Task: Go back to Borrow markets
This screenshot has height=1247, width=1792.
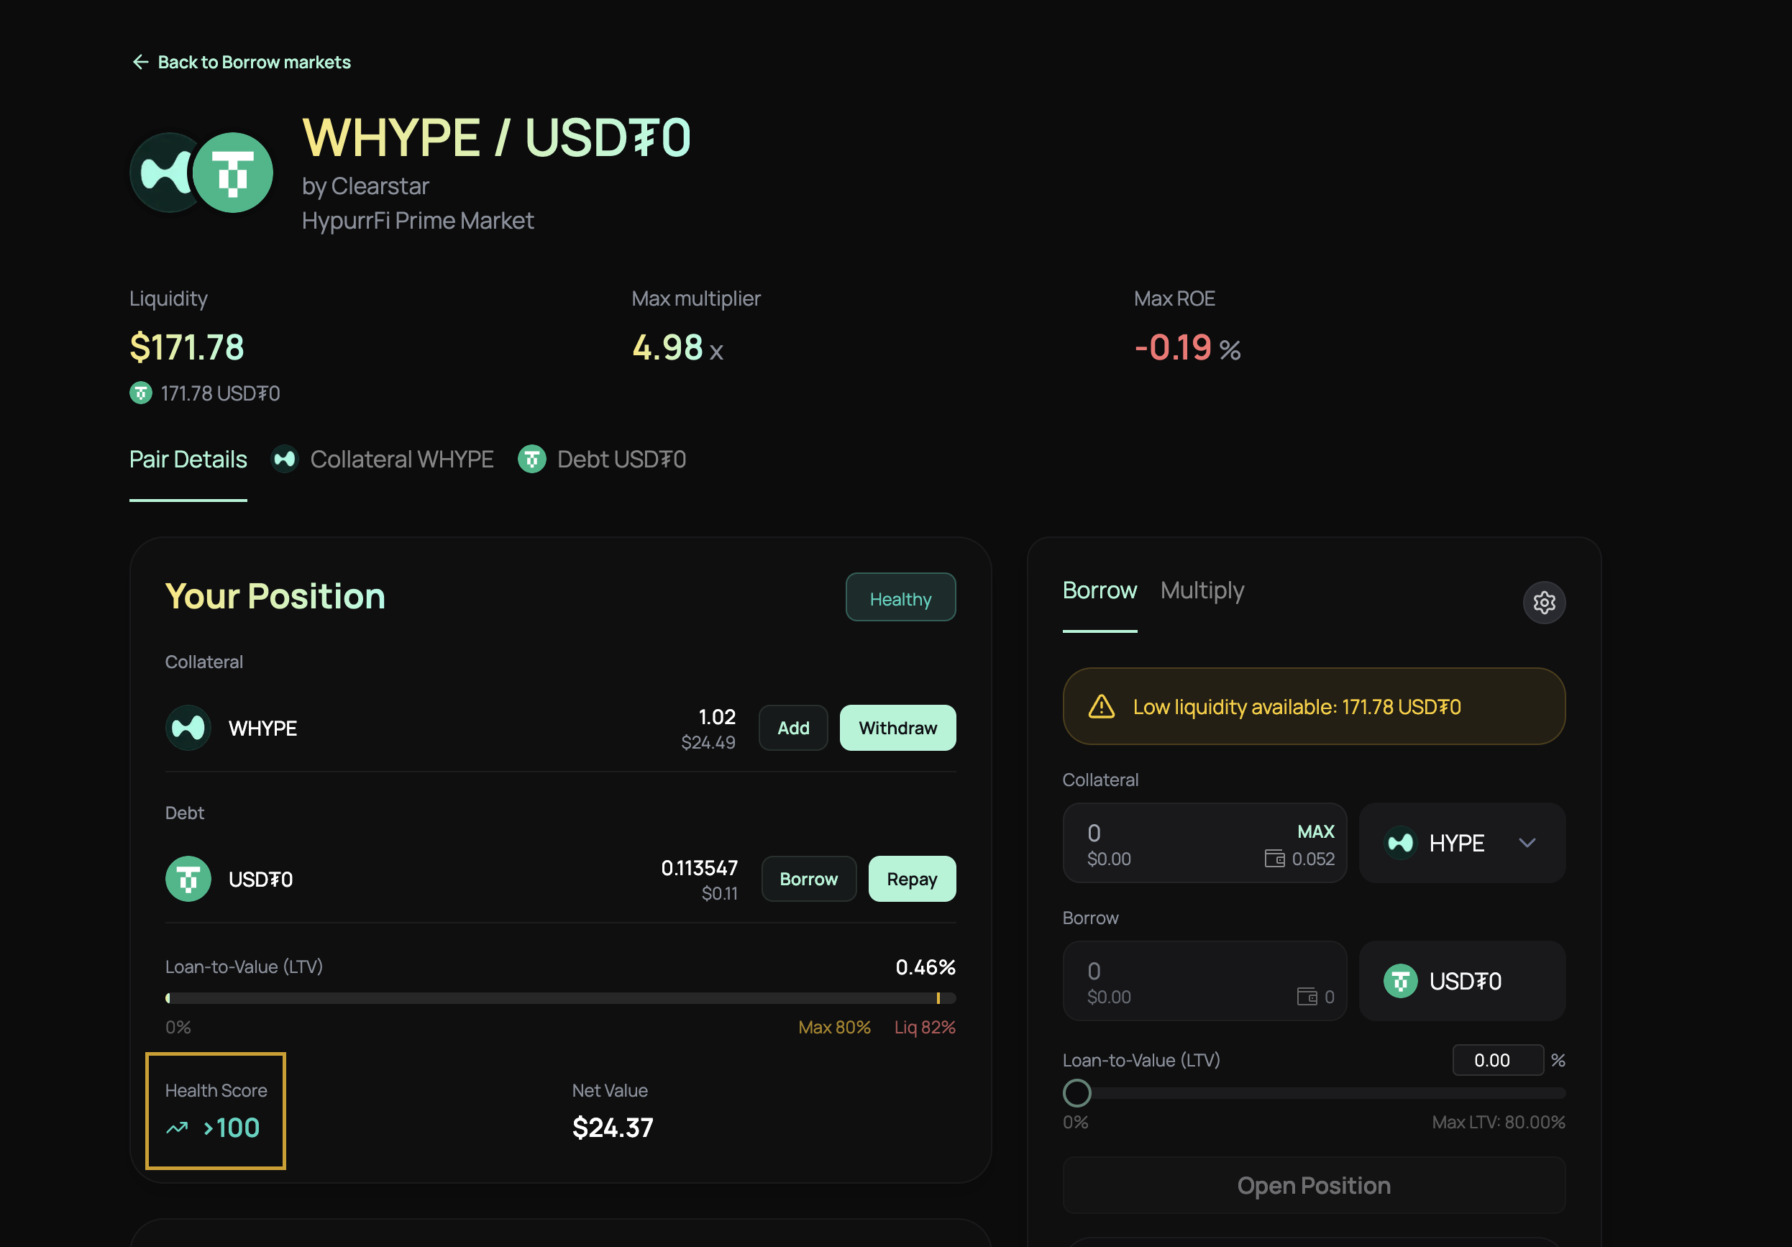Action: coord(254,62)
